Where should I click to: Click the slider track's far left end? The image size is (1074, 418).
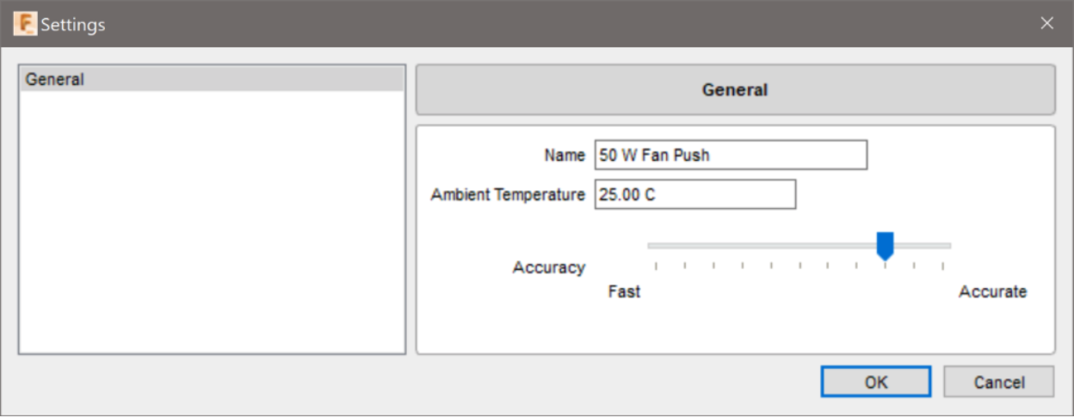[651, 245]
